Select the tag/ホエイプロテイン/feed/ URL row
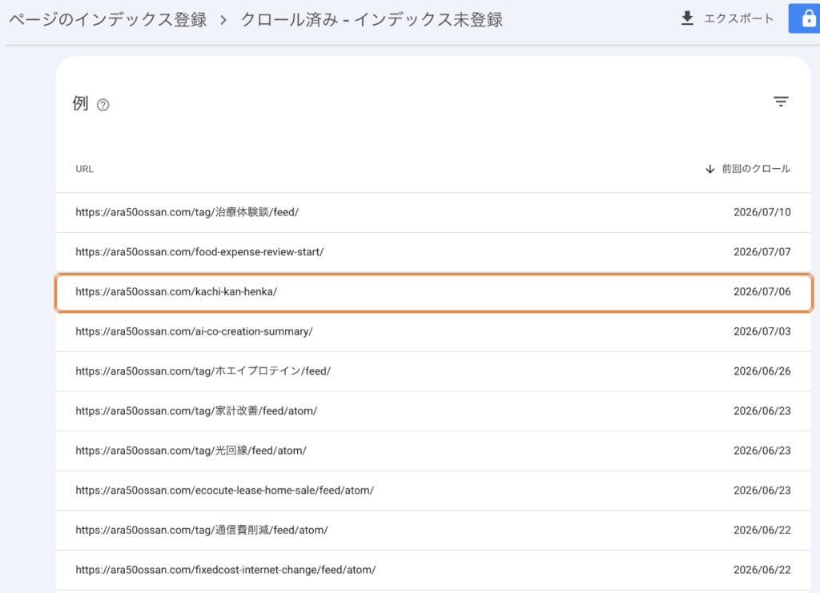The width and height of the screenshot is (820, 593). click(433, 371)
